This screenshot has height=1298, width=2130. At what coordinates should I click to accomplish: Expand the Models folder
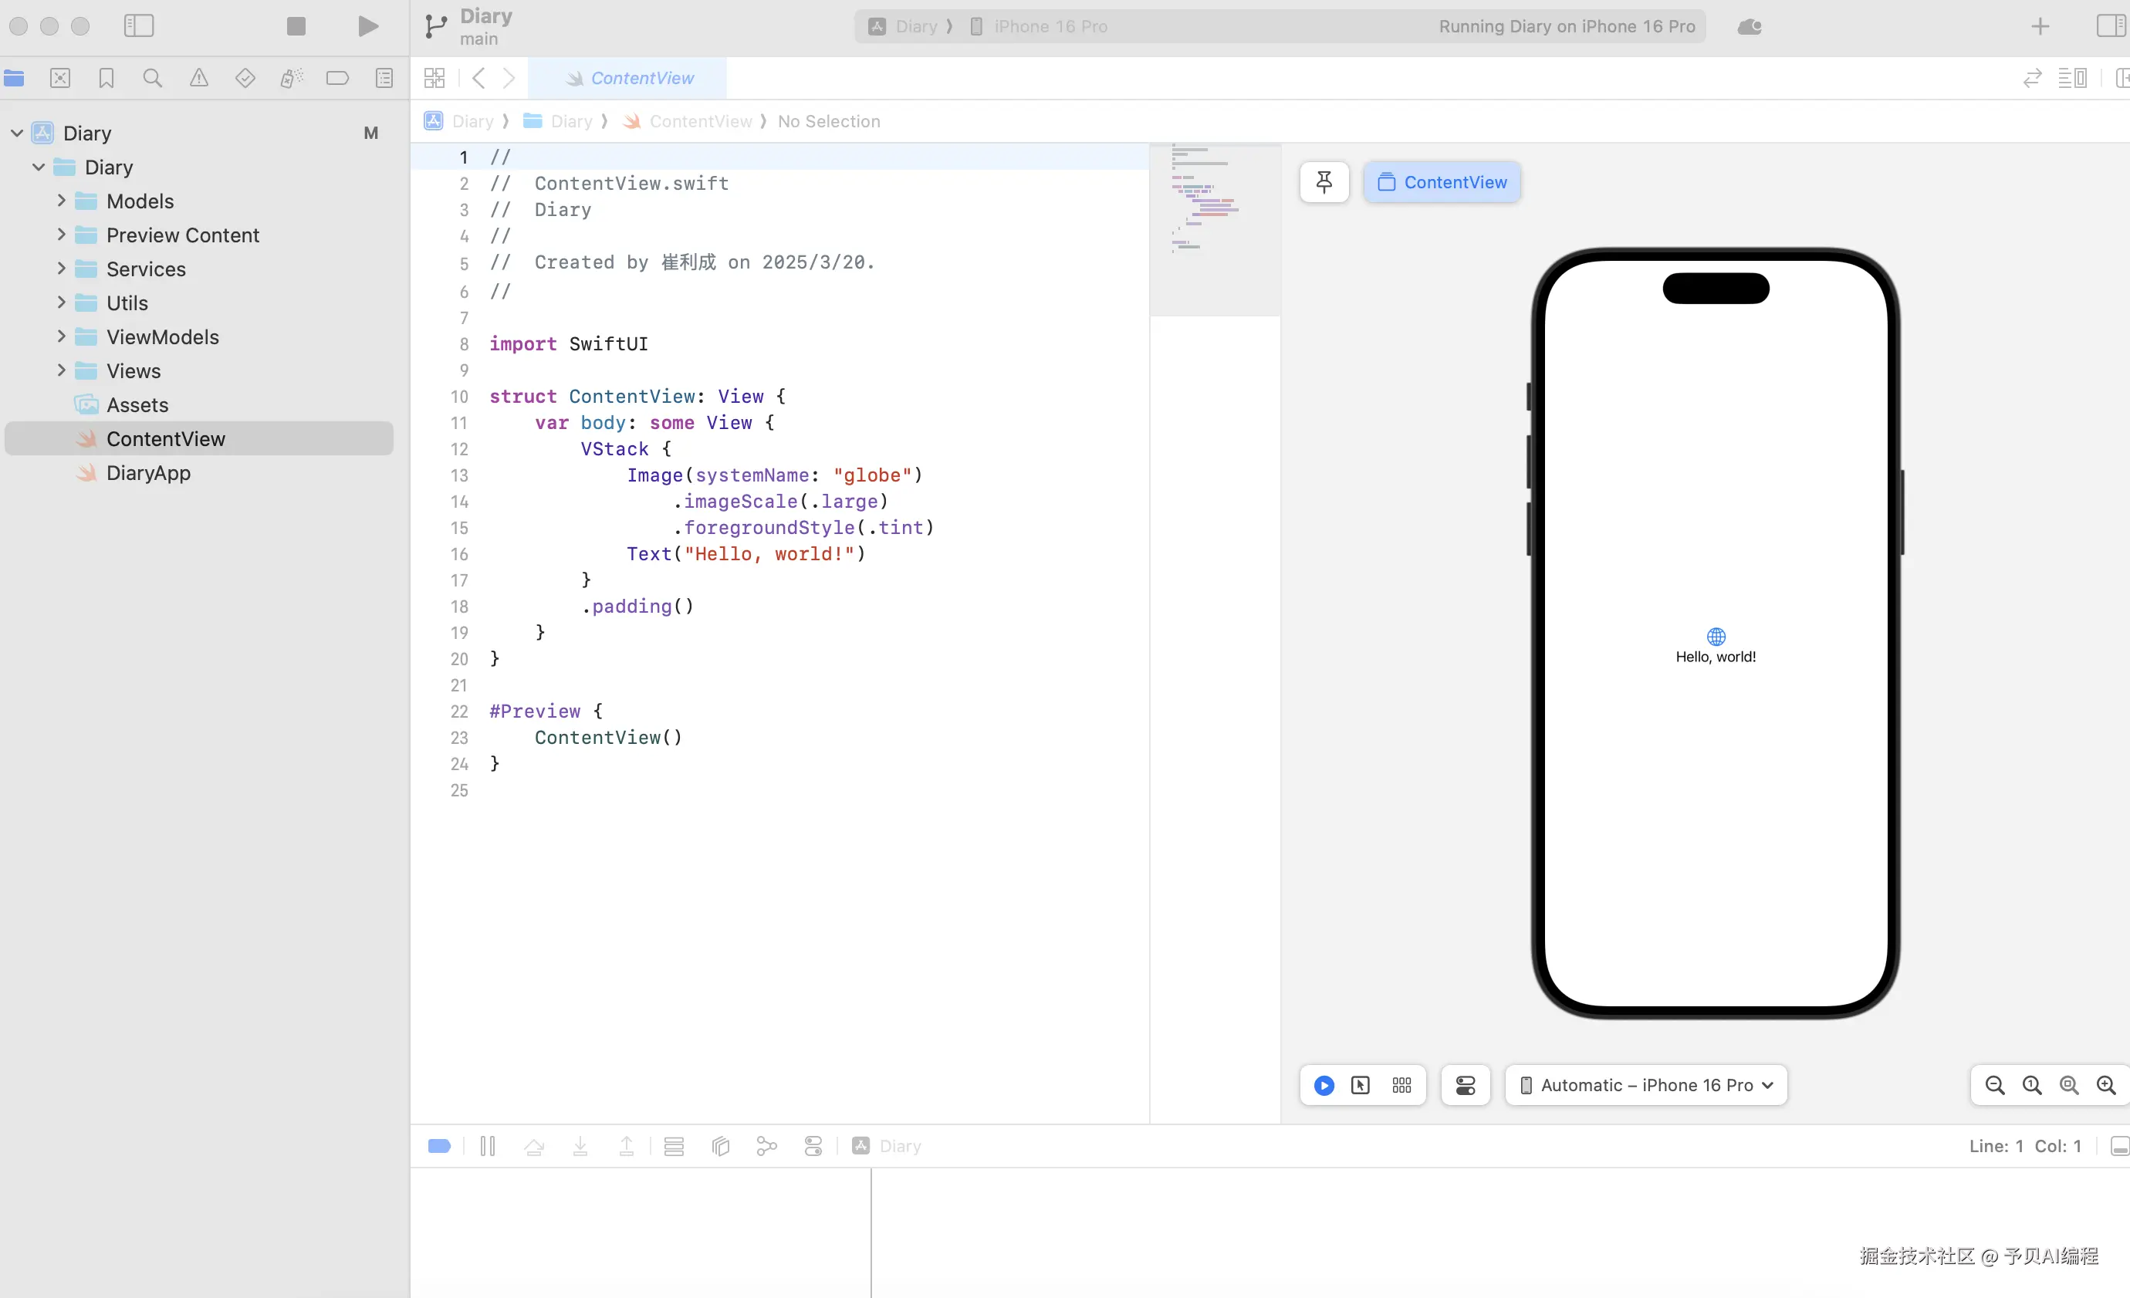click(x=62, y=201)
